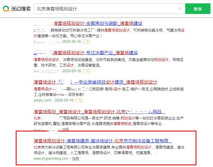This screenshot has height=167, width=213.
Task: Click the 360搜索 logo
Action: click(x=17, y=9)
